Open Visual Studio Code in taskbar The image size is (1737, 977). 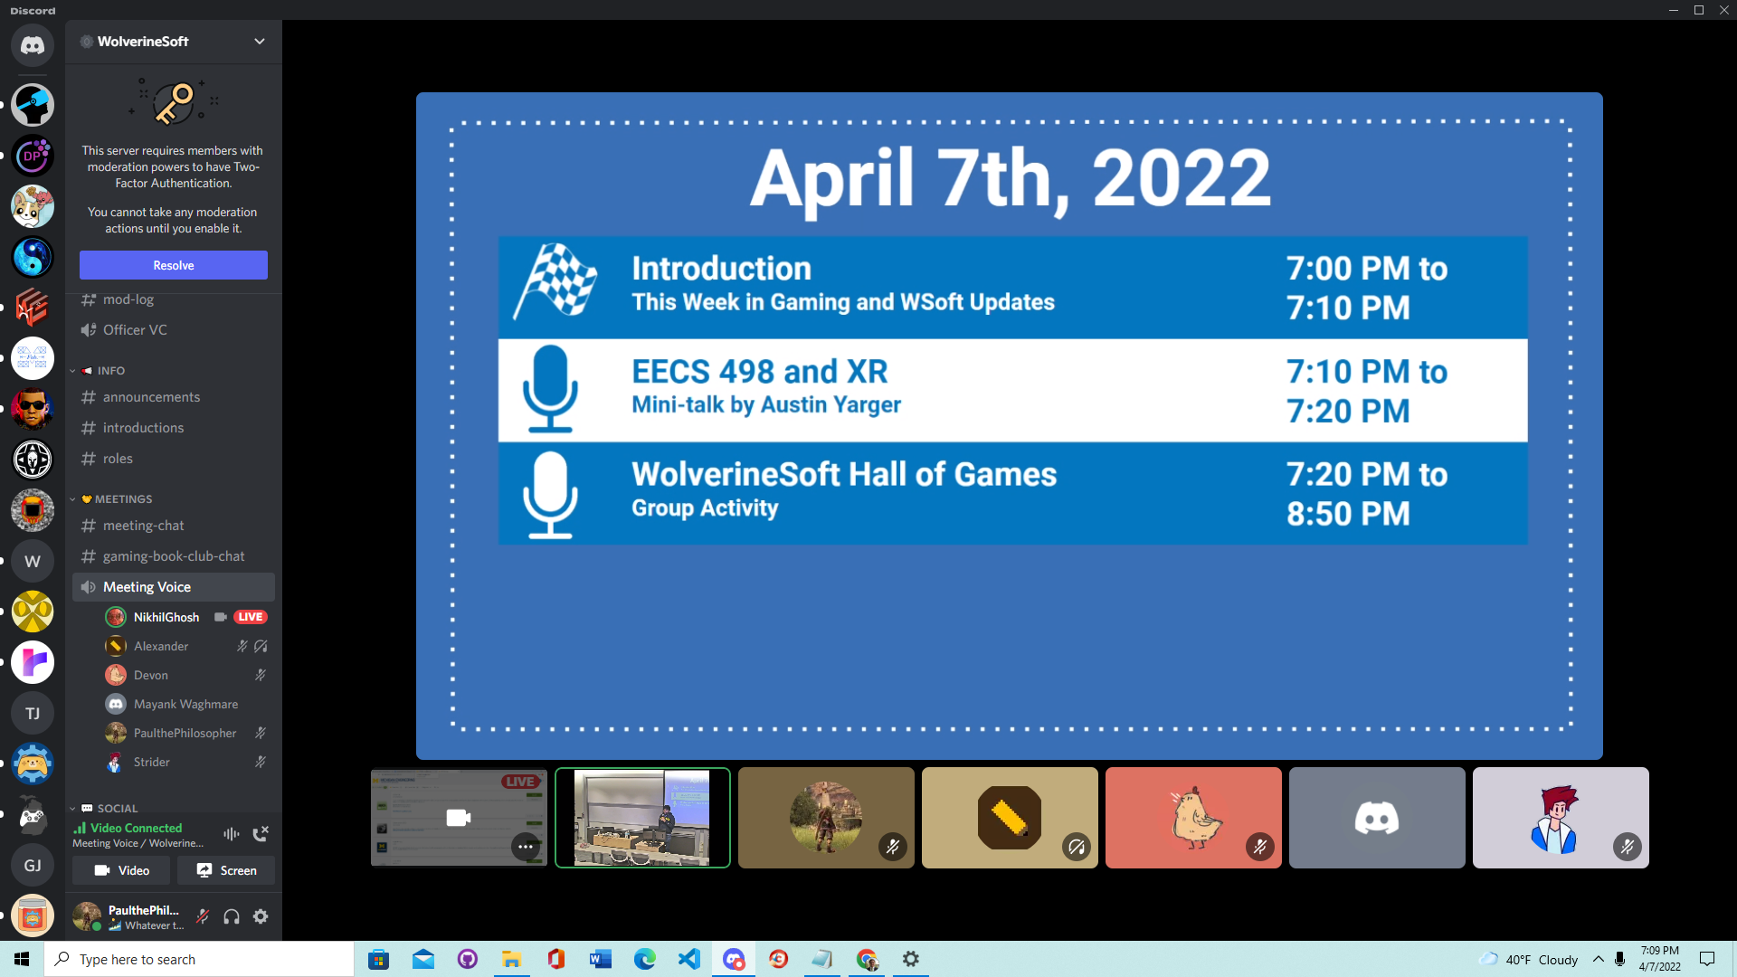tap(688, 959)
